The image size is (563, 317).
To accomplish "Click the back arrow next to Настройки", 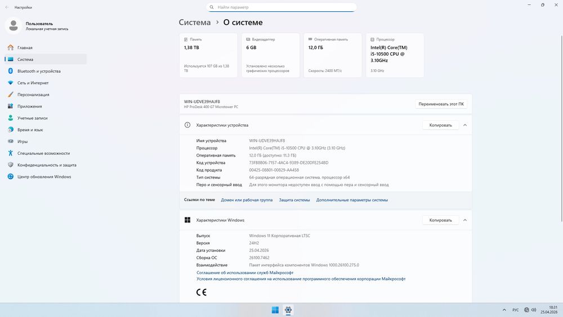I will 7,7.
